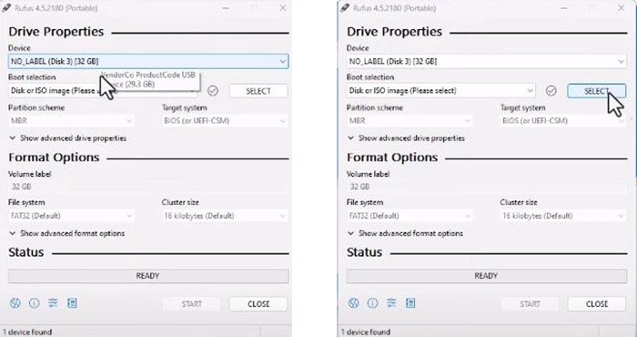Click READY progress bar in right window
The width and height of the screenshot is (637, 337).
[x=487, y=276]
